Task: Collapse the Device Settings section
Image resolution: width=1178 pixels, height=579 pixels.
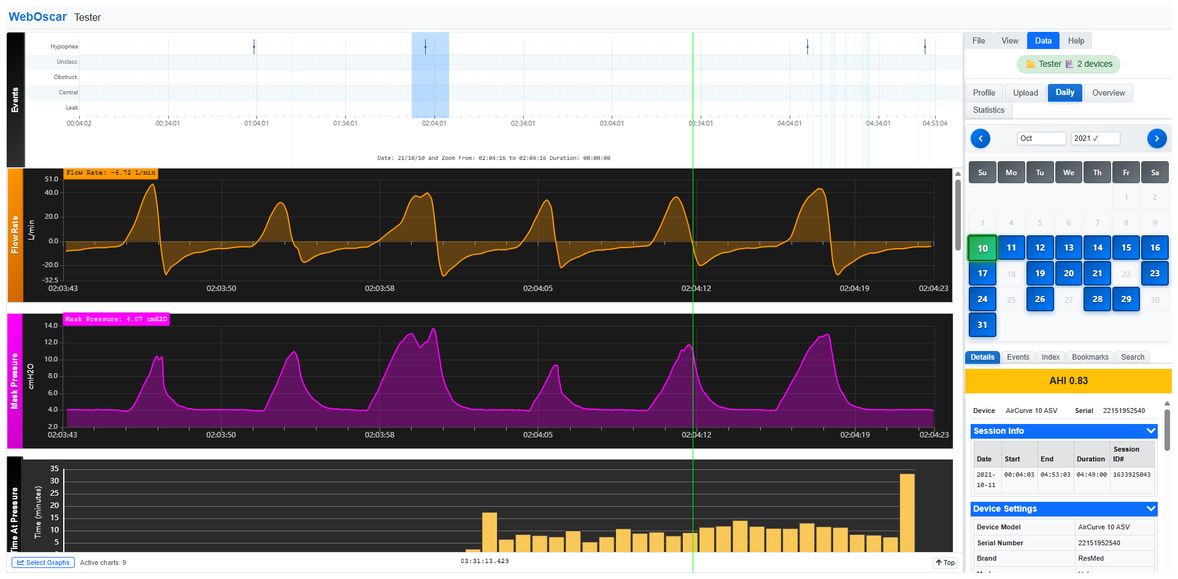Action: [1150, 509]
